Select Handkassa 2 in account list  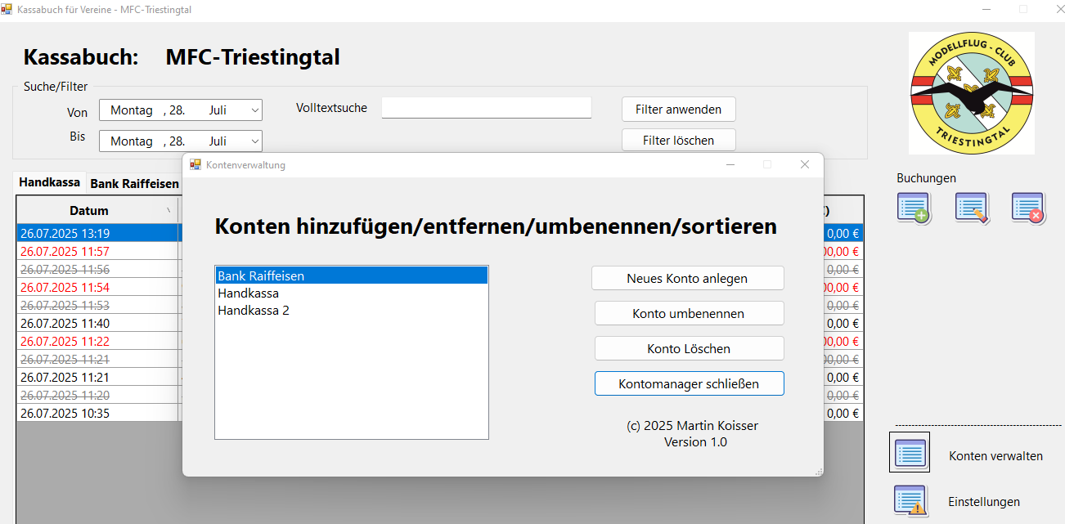(x=254, y=311)
